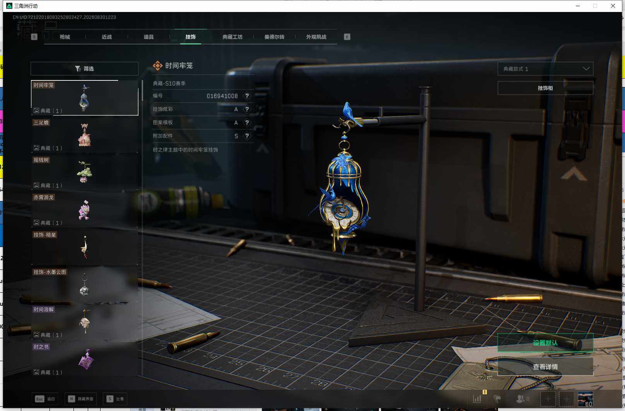
Task: Click the charm list scrollbar
Action: 142,90
